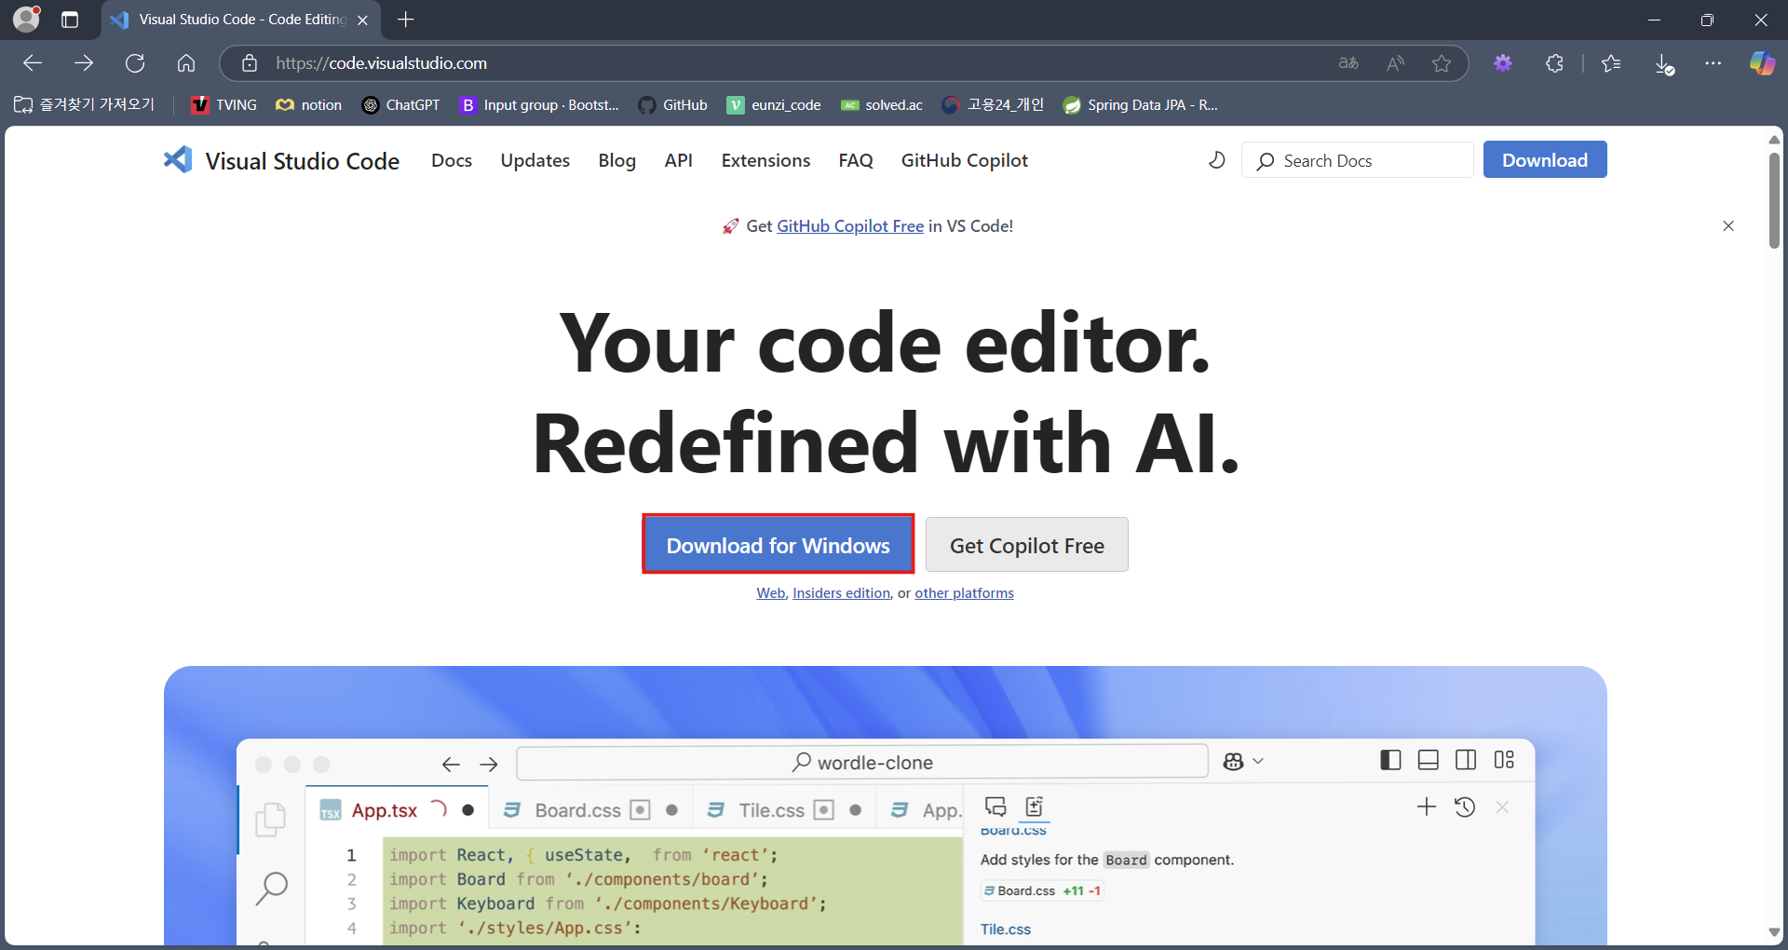Add this page to favorites with the star
1788x950 pixels.
click(1443, 63)
